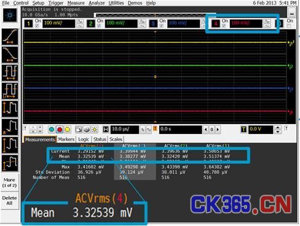The height and width of the screenshot is (226, 300).
Task: Toggle channel 2 On checkbox
Action: pos(99,26)
